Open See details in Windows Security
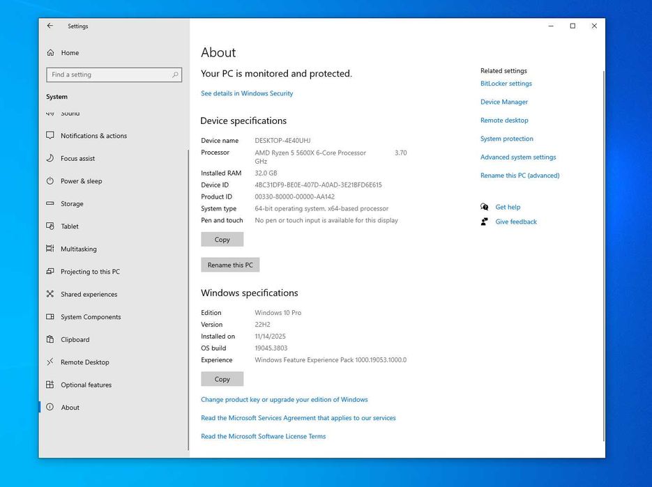The height and width of the screenshot is (487, 652). point(247,93)
